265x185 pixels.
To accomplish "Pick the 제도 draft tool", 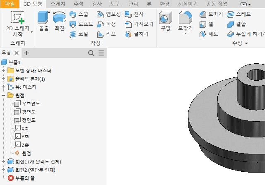I will [x=209, y=34].
